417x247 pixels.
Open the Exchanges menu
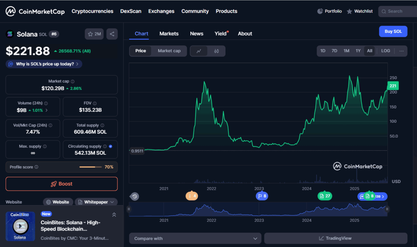161,11
